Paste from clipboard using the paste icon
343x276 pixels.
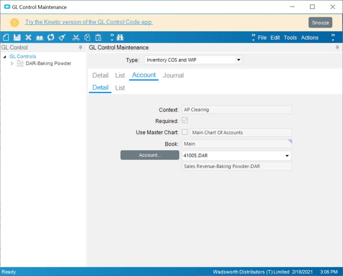pos(99,37)
